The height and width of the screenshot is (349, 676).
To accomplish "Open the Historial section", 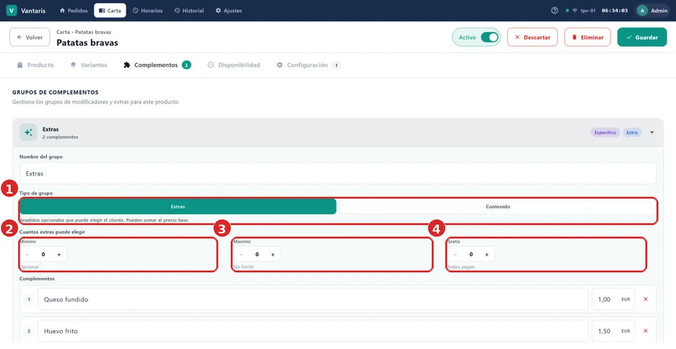I will [189, 11].
